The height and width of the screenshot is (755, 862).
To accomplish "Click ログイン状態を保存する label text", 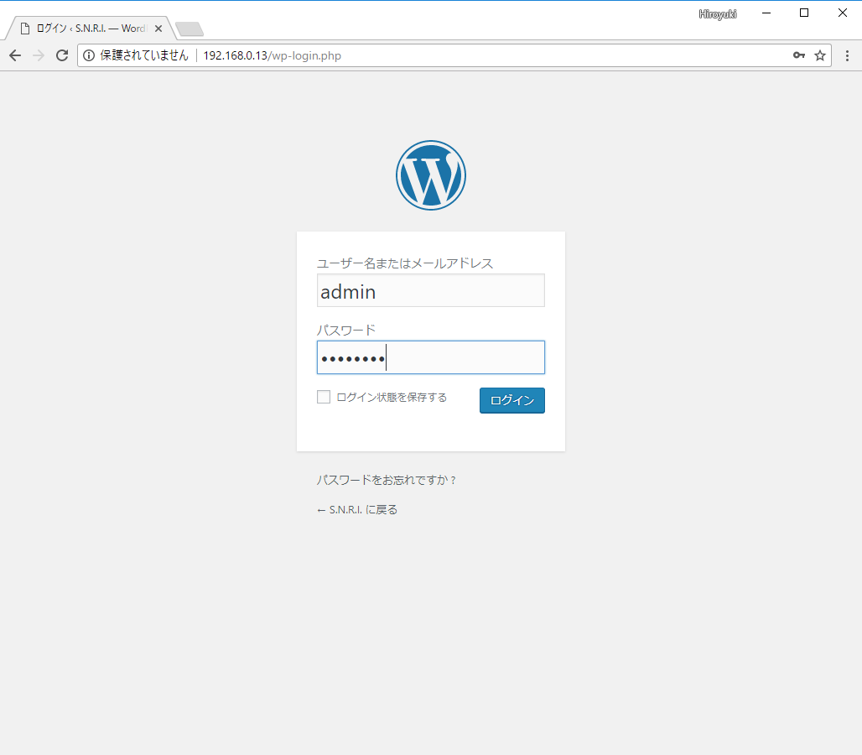I will point(392,397).
